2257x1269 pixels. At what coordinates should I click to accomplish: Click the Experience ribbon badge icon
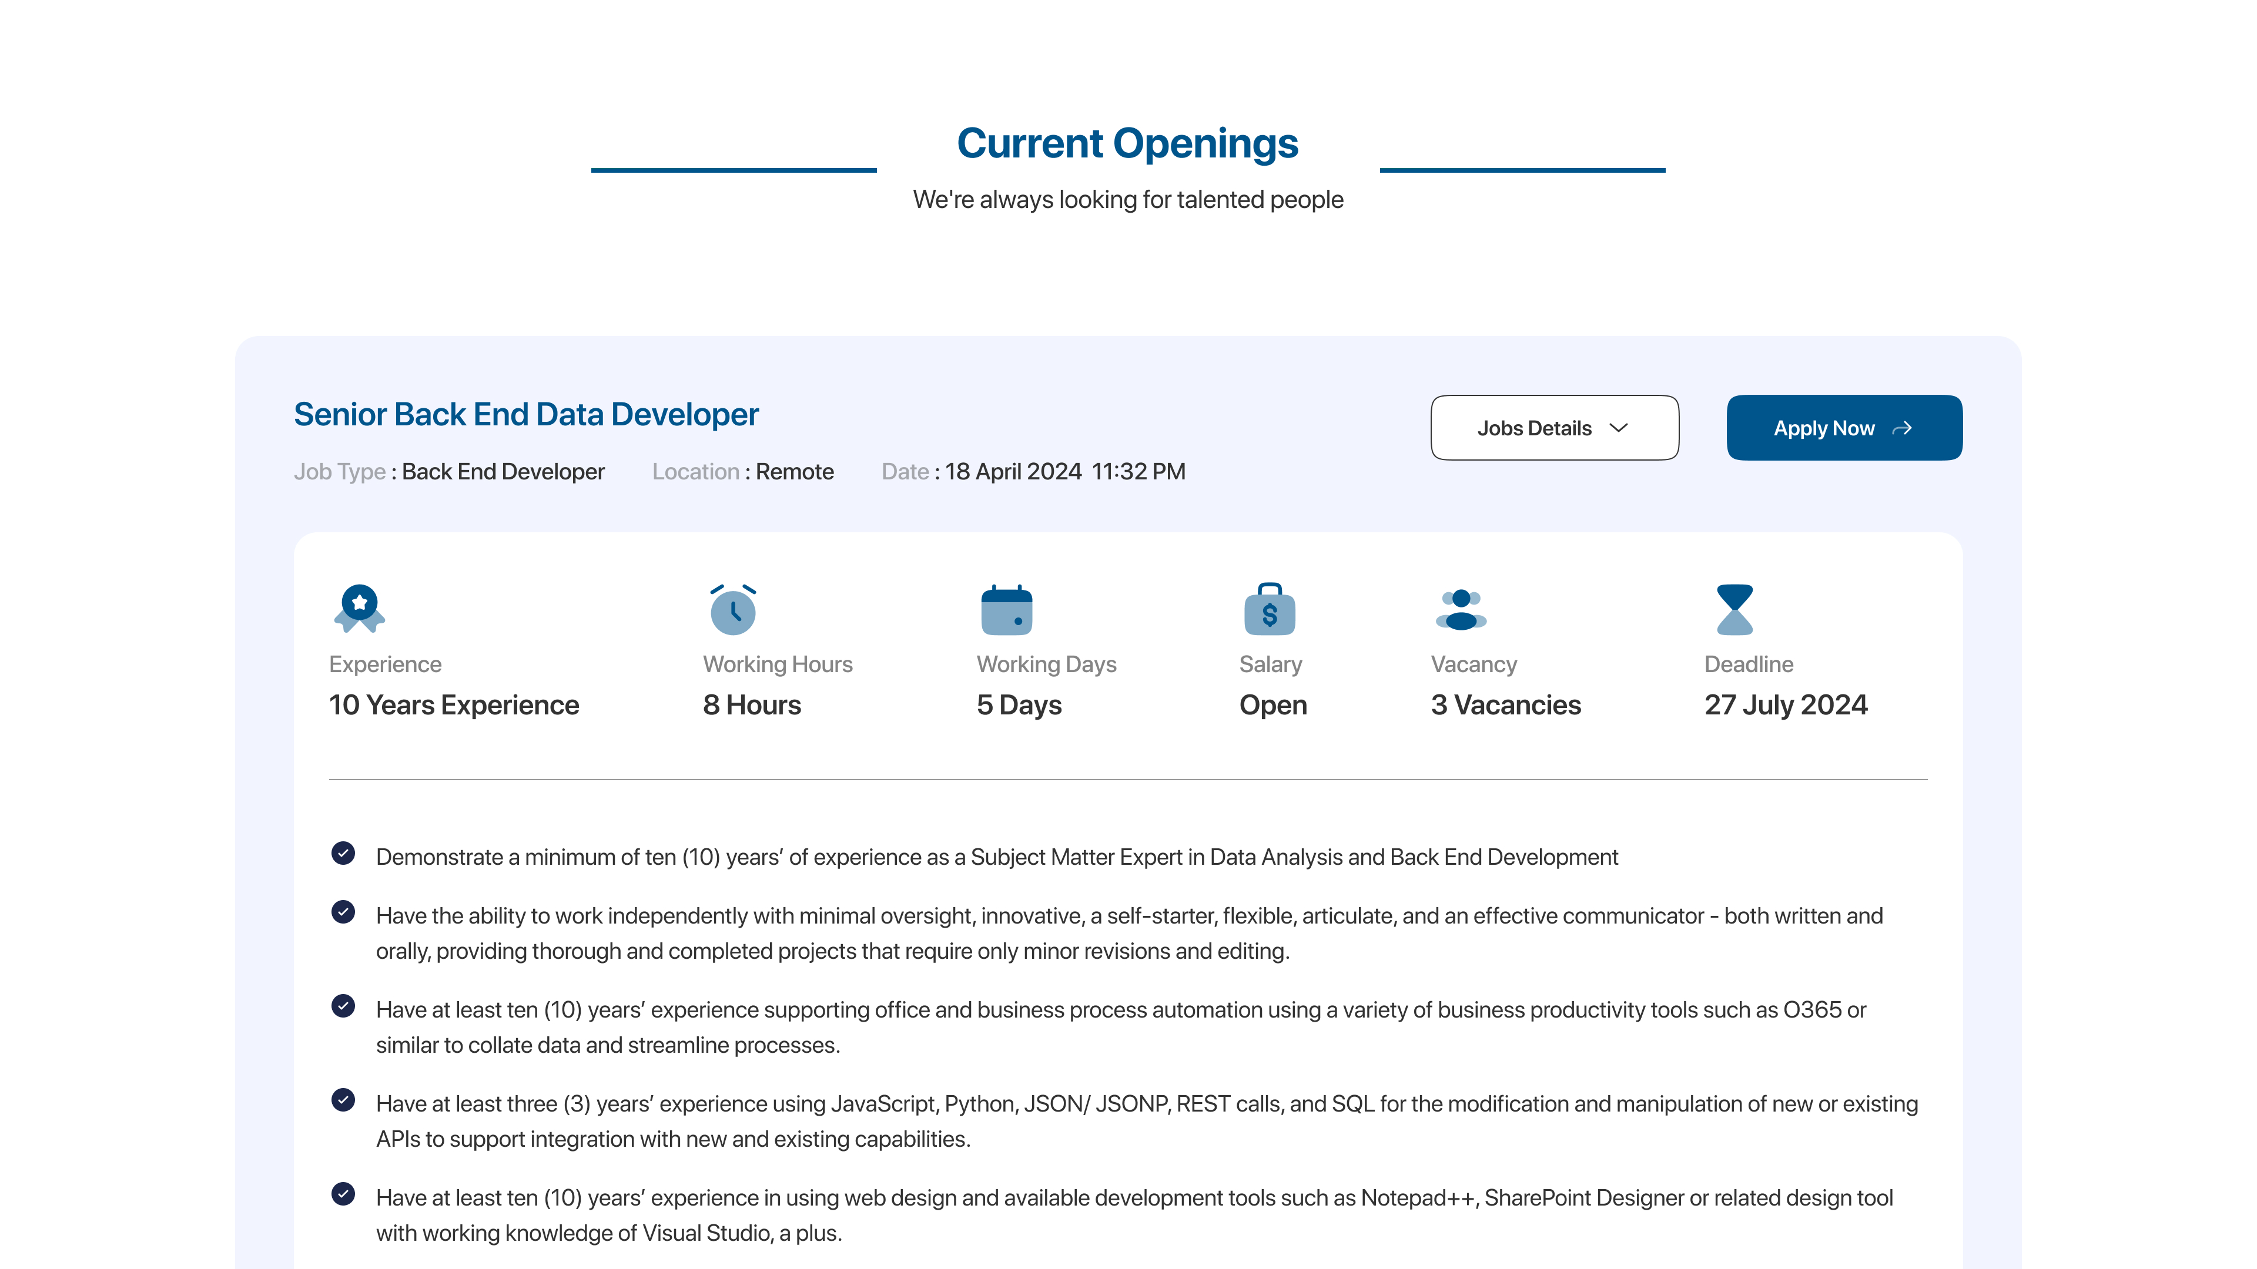pyautogui.click(x=359, y=608)
